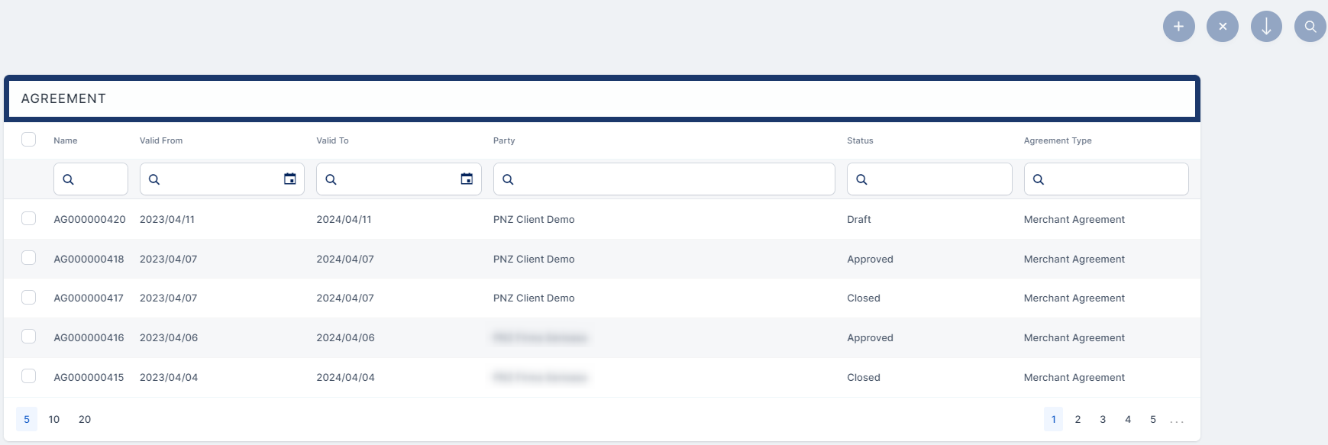
Task: Toggle the select-all checkbox in header
Action: 29,140
